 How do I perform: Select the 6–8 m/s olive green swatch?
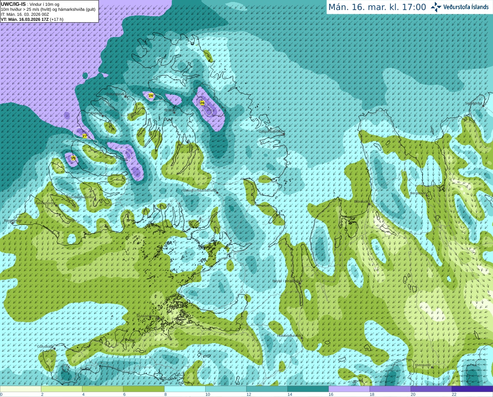tap(144, 389)
